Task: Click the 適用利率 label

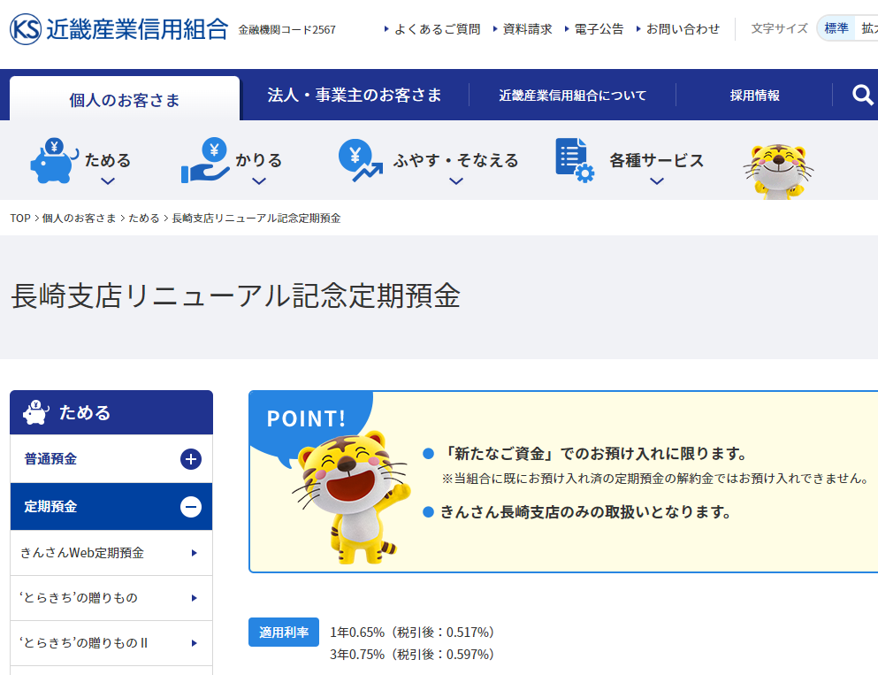Action: point(284,633)
